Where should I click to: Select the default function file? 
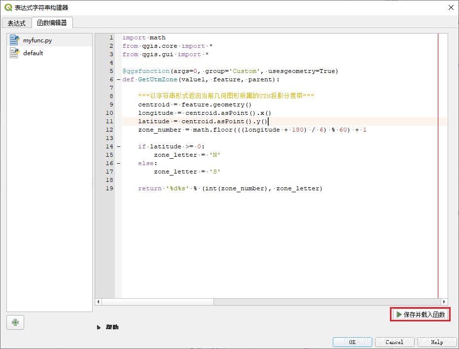click(x=49, y=53)
